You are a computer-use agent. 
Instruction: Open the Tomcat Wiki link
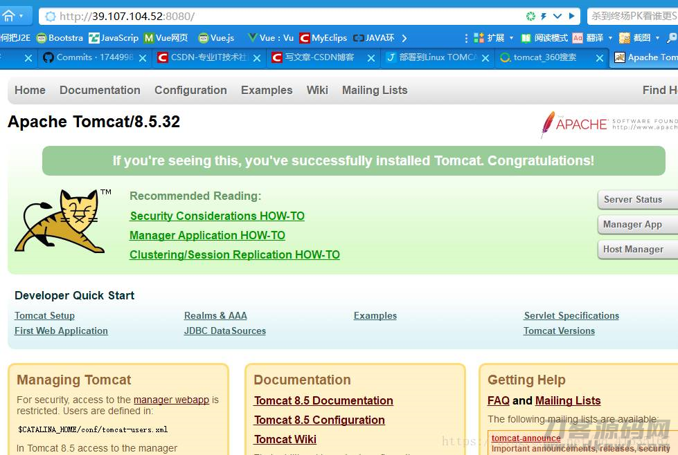285,440
